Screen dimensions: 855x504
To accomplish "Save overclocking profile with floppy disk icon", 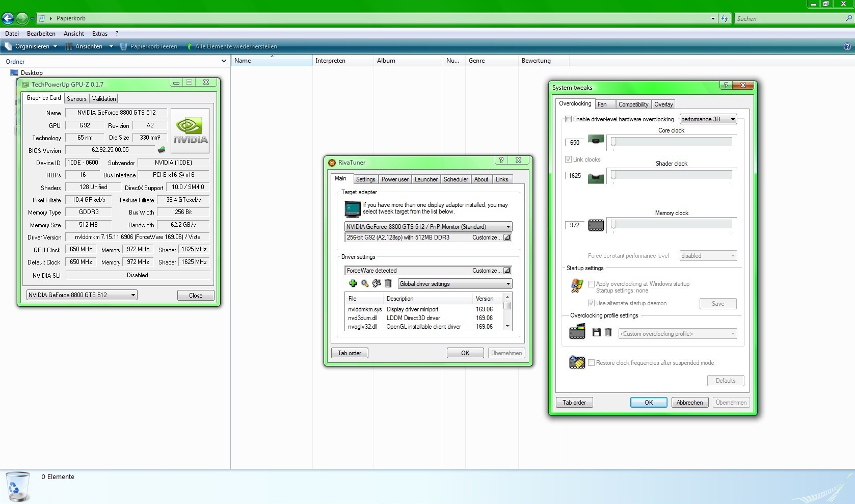I will pos(597,332).
